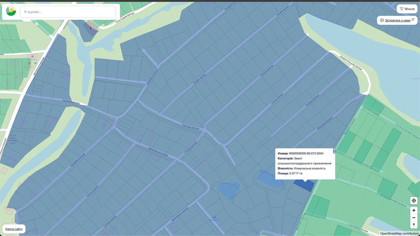Open OpenStreetMap contributors attribution link
The width and height of the screenshot is (420, 236).
399,233
